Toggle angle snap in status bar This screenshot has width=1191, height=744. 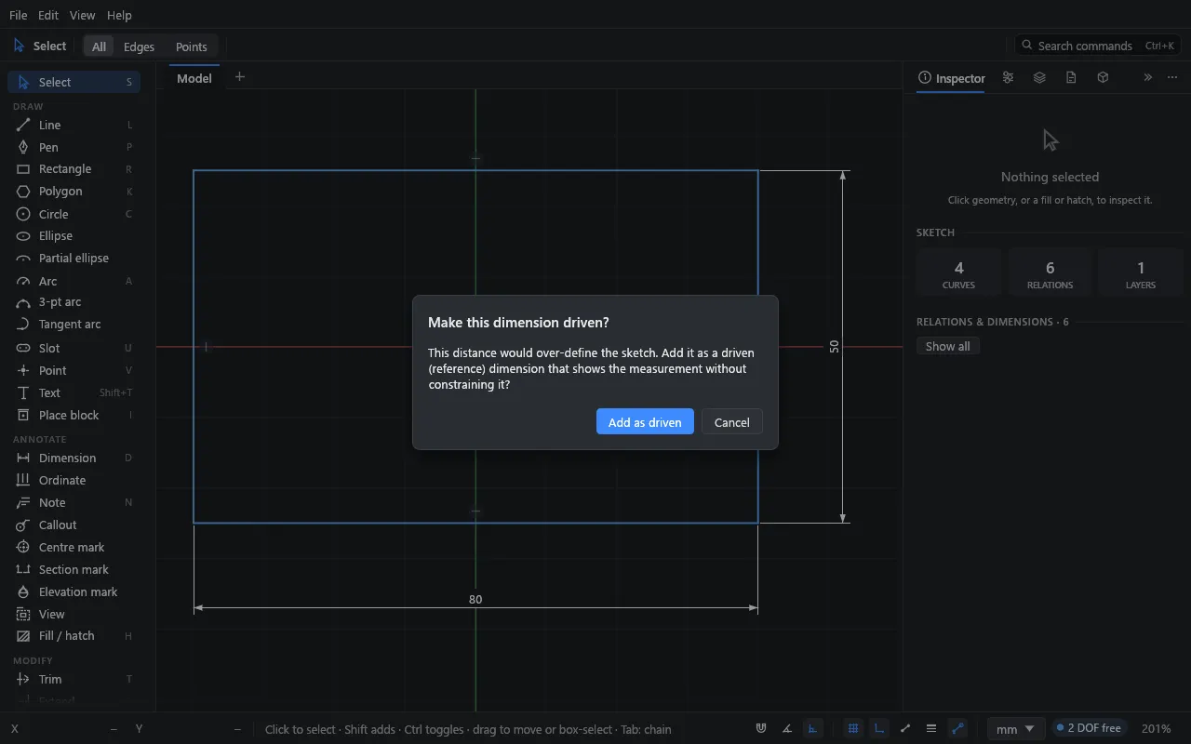[x=787, y=729]
